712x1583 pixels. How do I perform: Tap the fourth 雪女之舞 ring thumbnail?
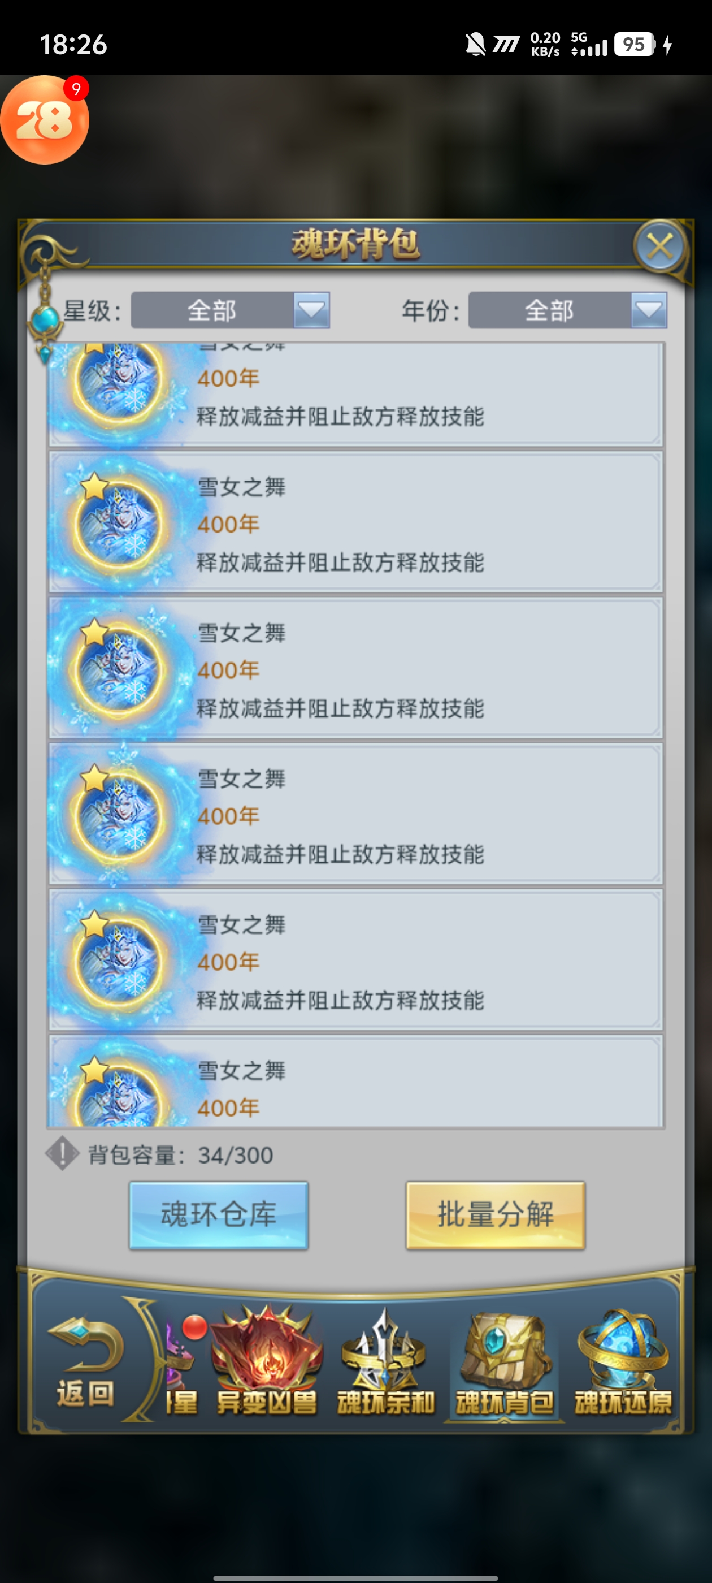pyautogui.click(x=118, y=815)
